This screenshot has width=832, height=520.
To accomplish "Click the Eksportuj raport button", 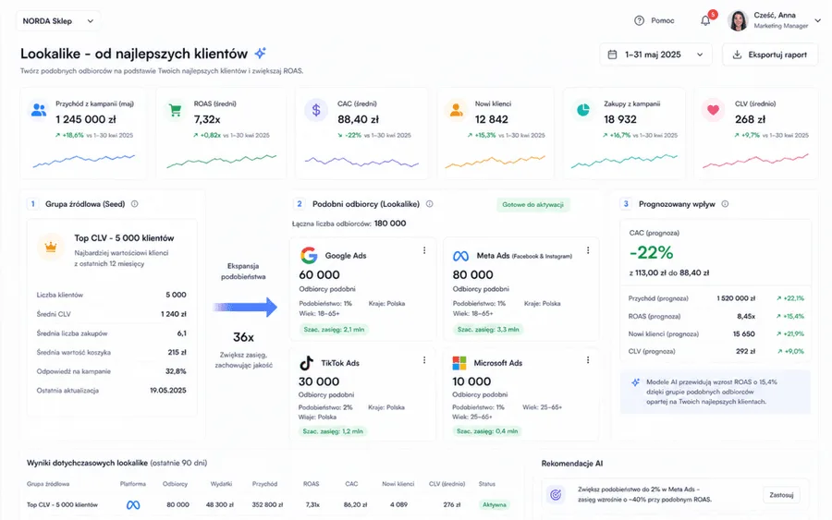I will point(770,54).
